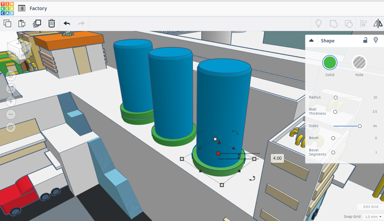384x221 pixels.
Task: Click the Home view button
Action: pyautogui.click(x=11, y=76)
